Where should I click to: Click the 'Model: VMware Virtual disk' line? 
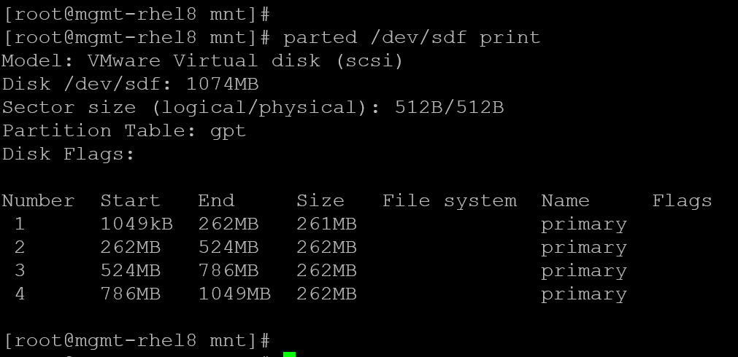(x=202, y=60)
